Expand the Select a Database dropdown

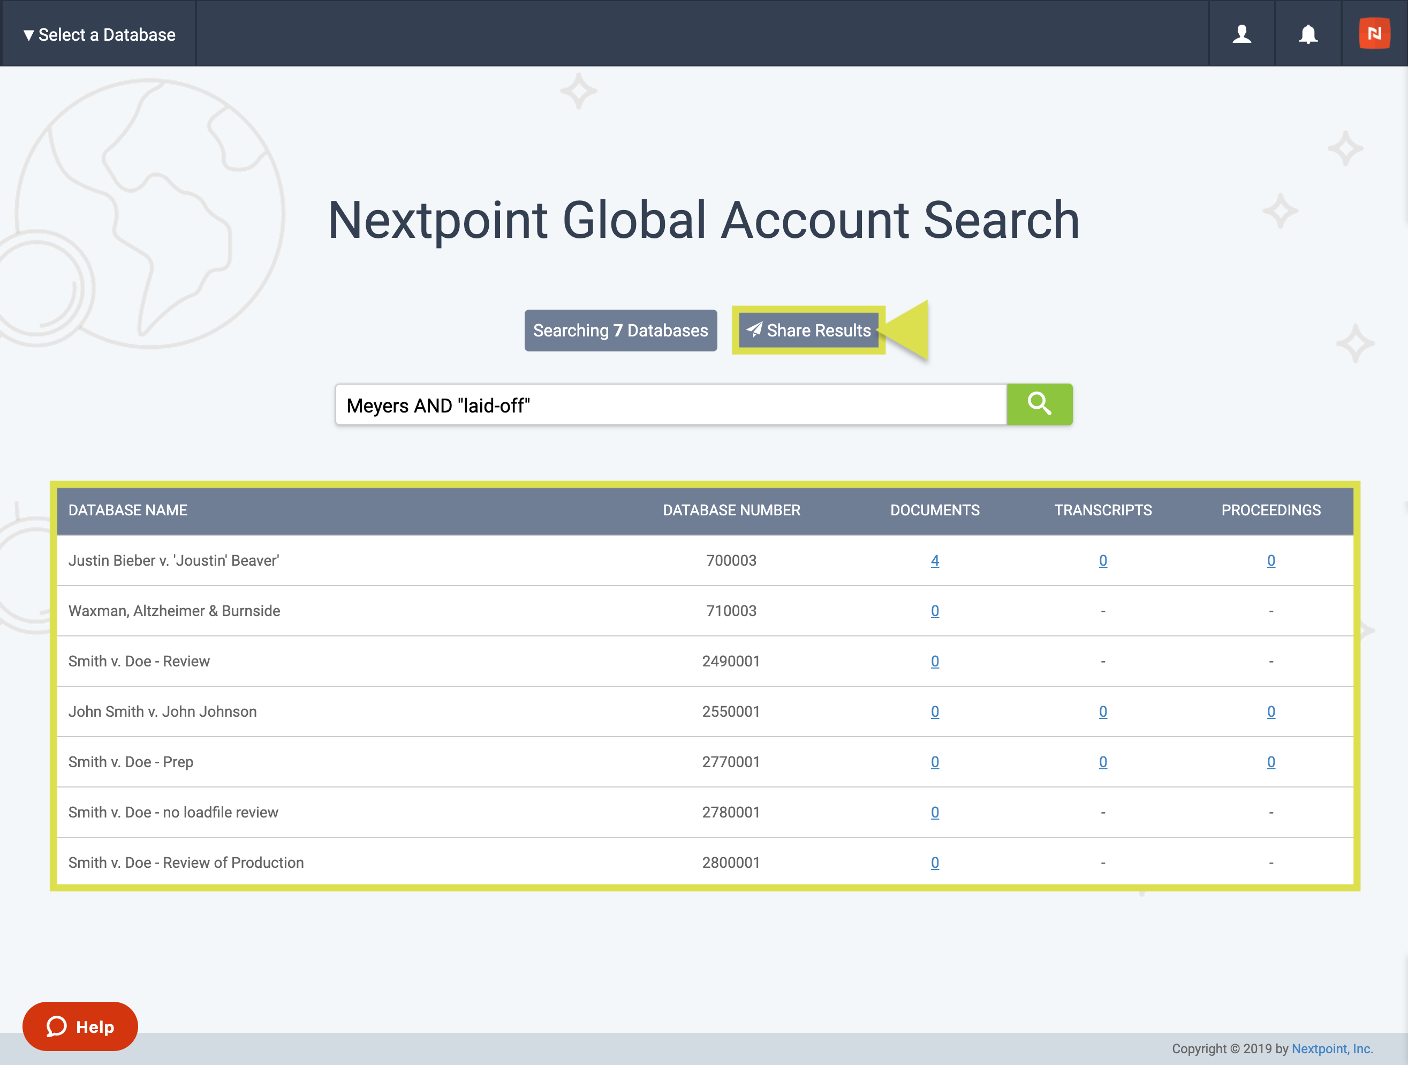click(99, 34)
